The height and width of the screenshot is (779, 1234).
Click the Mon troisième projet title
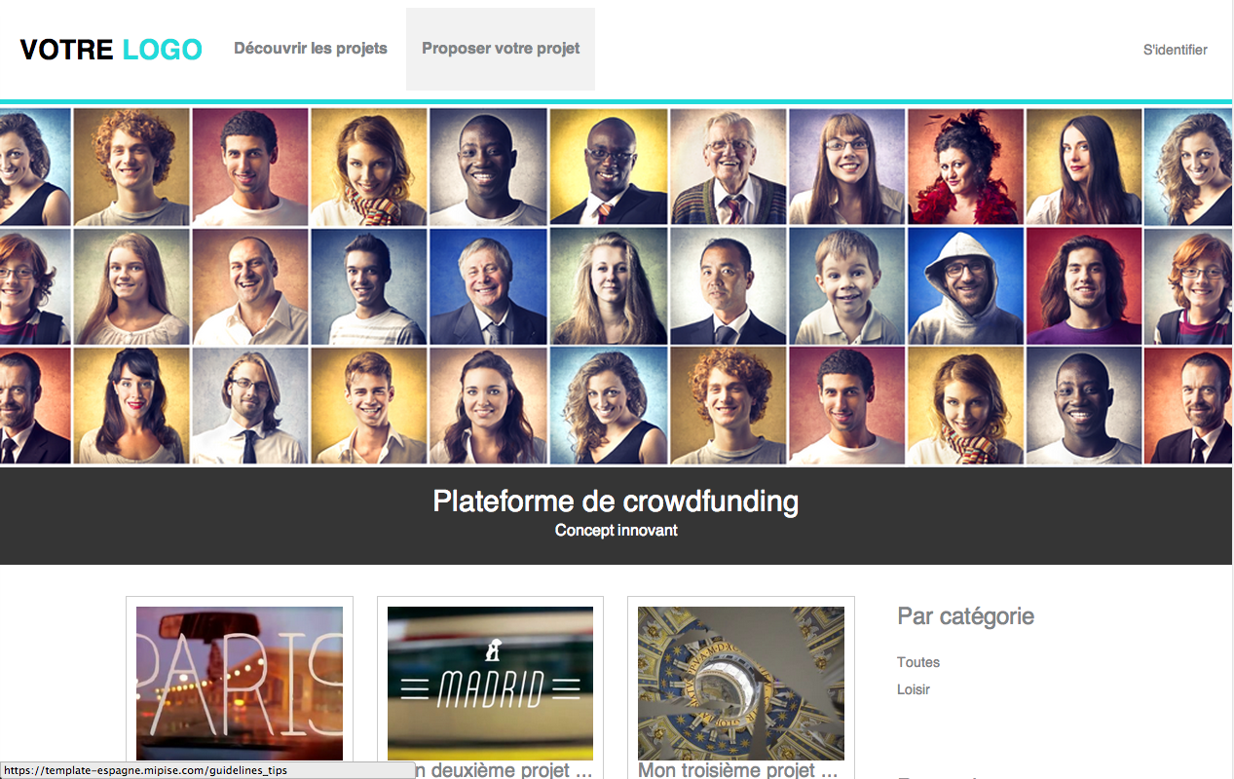[x=738, y=770]
